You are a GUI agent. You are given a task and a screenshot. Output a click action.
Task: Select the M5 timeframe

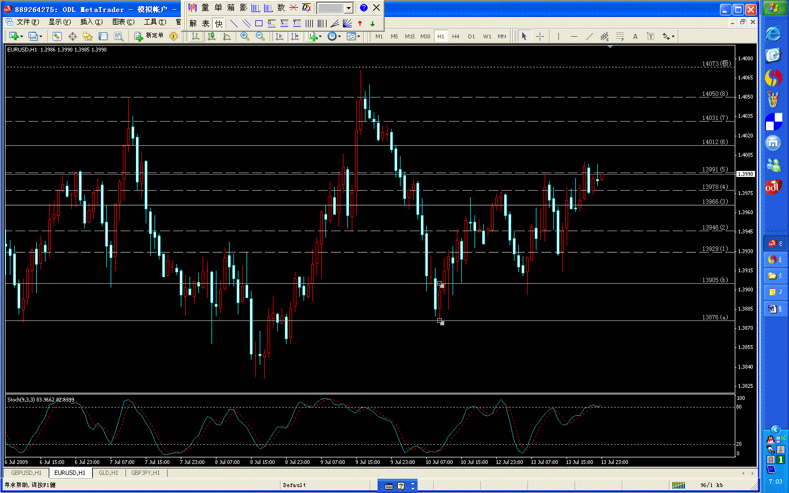(395, 36)
